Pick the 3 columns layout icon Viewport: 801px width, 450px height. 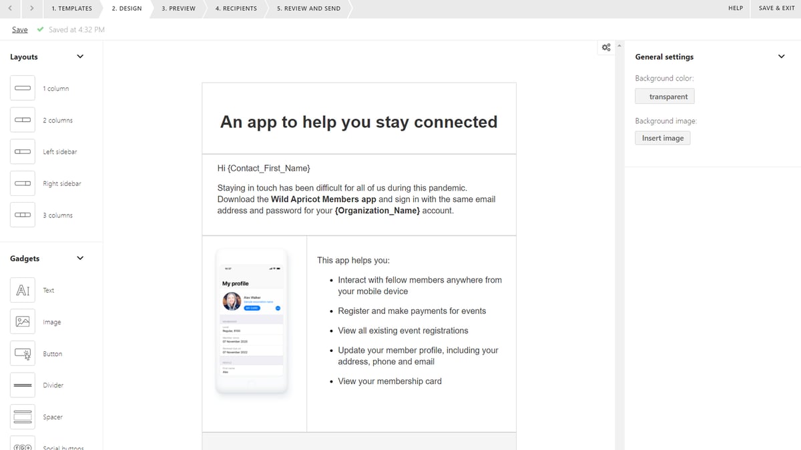coord(23,215)
